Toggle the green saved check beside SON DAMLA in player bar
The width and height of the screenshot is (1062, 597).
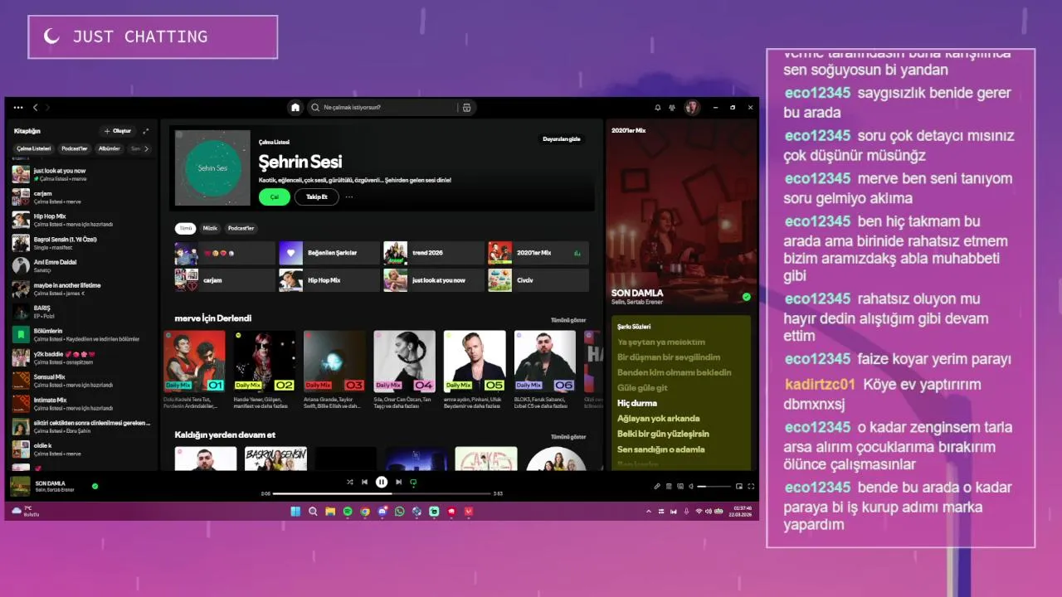(x=95, y=486)
